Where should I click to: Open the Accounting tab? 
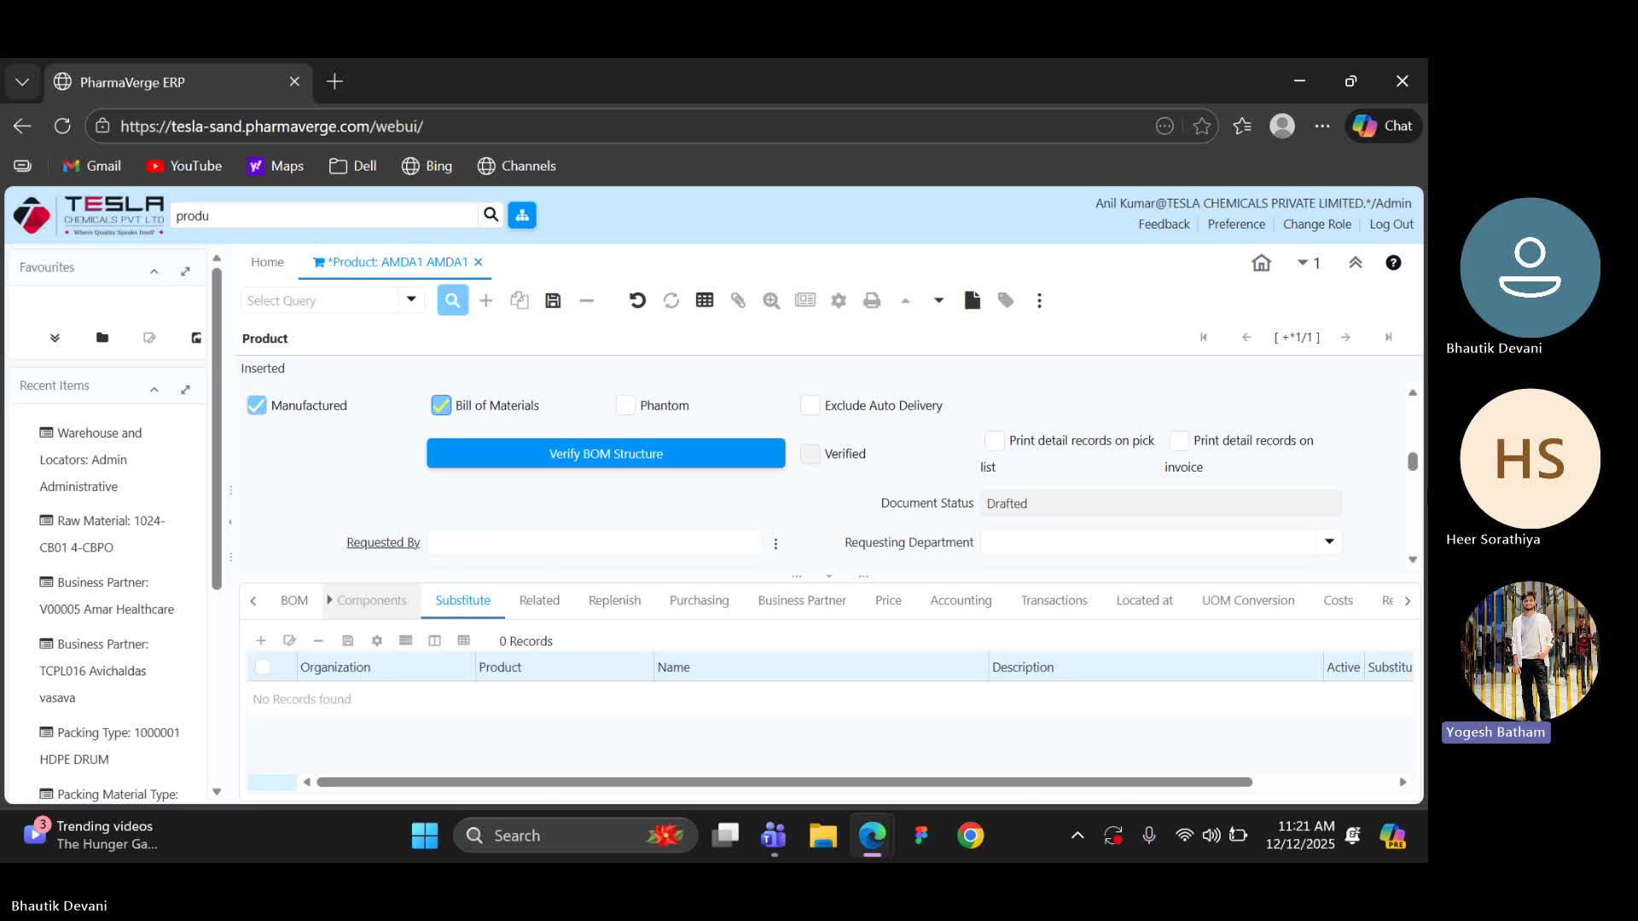tap(961, 600)
